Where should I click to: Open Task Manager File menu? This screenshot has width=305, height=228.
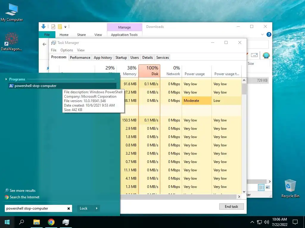pyautogui.click(x=54, y=50)
